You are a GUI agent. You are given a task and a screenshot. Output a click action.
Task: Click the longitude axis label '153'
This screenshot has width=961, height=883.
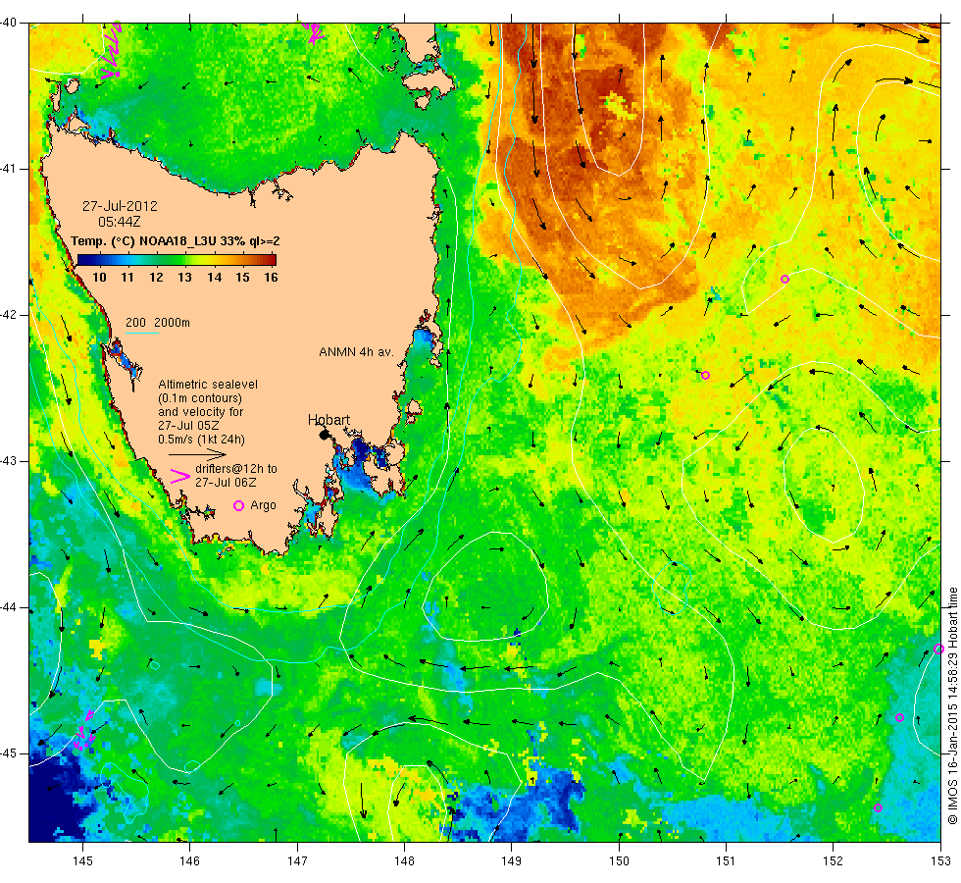(x=940, y=861)
